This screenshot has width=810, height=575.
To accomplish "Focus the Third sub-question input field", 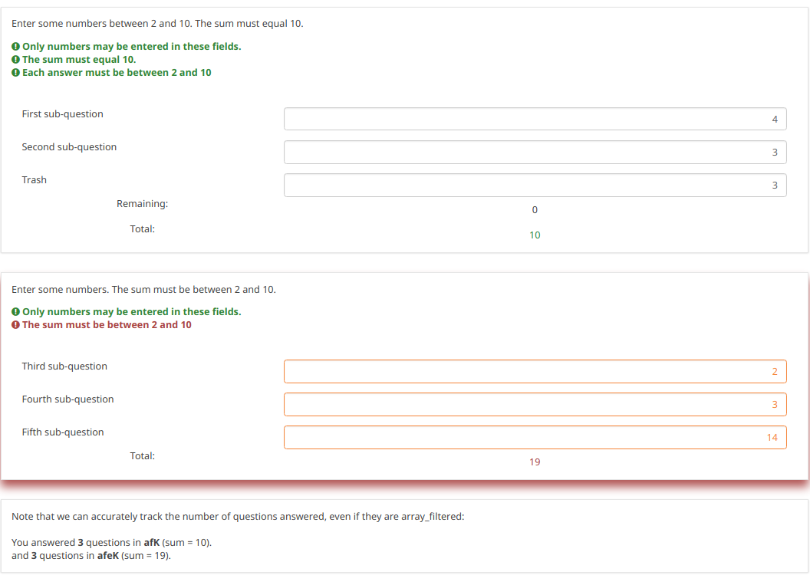I will coord(535,371).
